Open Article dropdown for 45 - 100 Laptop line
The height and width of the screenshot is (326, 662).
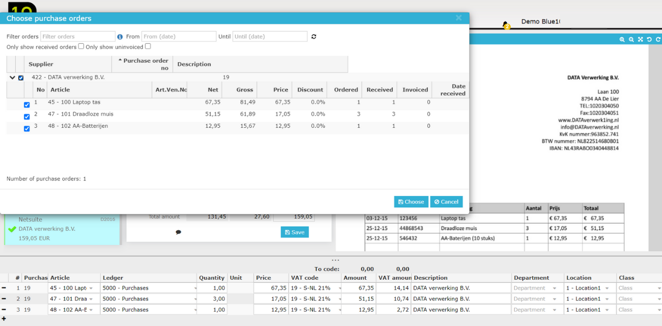(91, 288)
